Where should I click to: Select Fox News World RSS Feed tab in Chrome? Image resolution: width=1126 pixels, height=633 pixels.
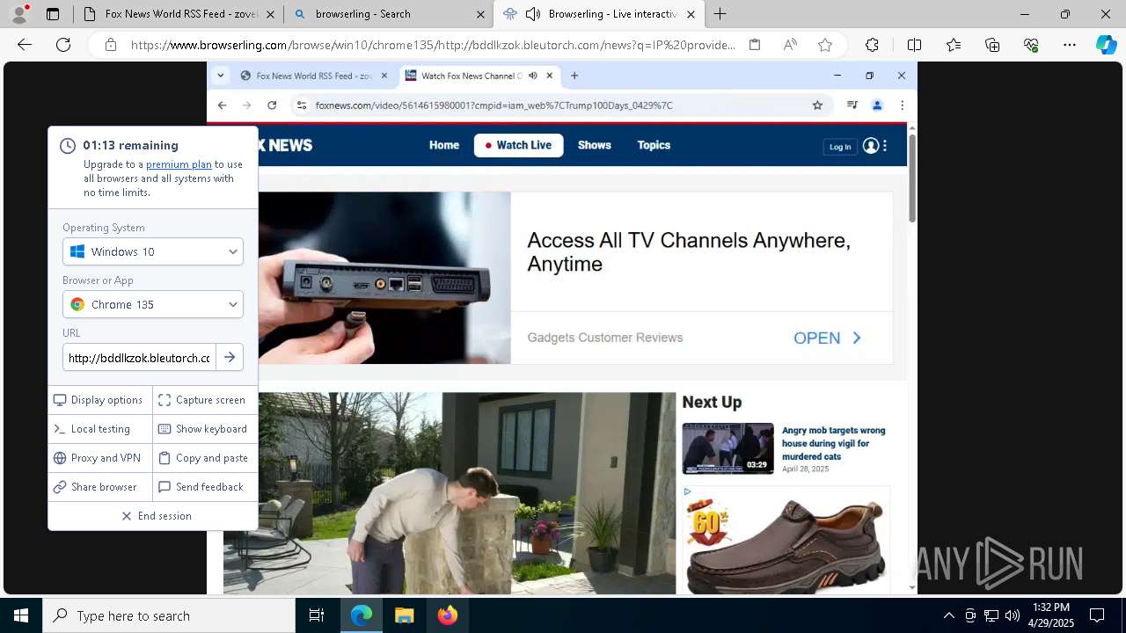[x=314, y=76]
